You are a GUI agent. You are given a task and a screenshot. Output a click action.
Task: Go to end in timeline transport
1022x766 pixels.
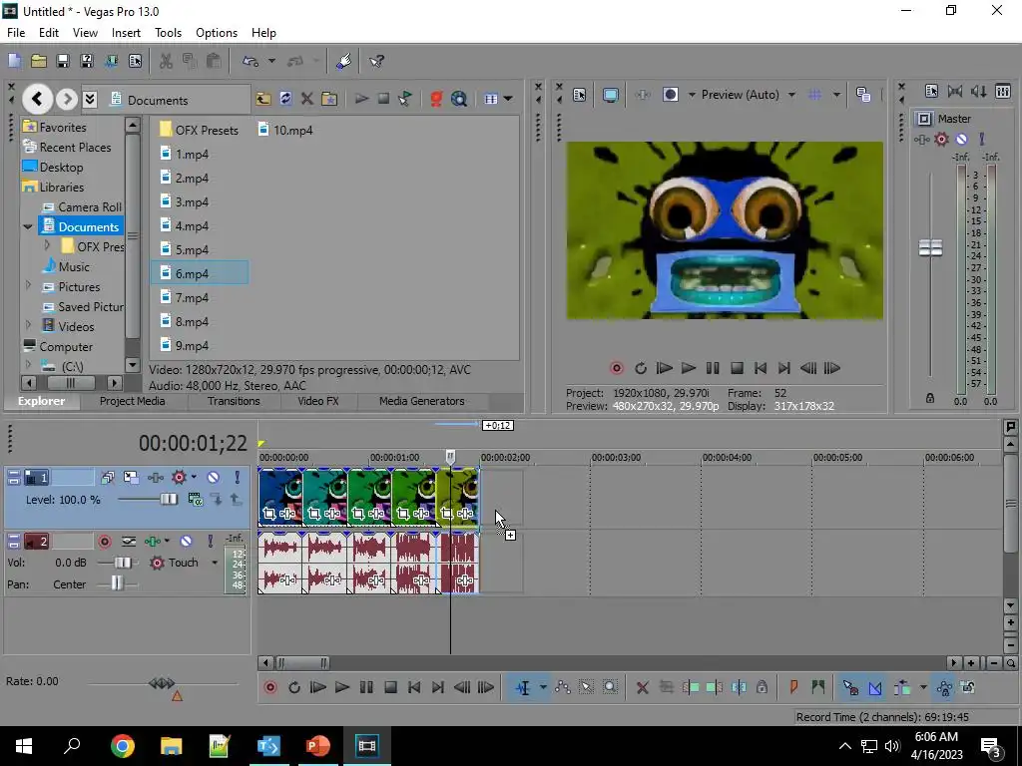(x=438, y=687)
